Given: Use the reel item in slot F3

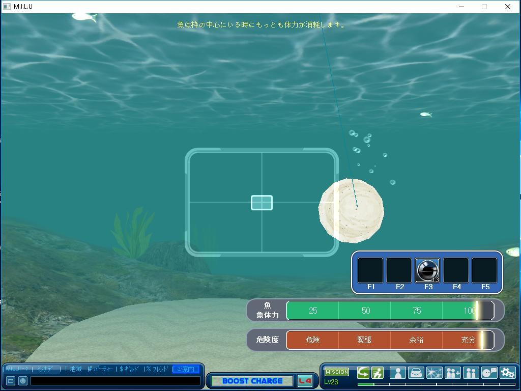Looking at the screenshot, I should pos(427,270).
